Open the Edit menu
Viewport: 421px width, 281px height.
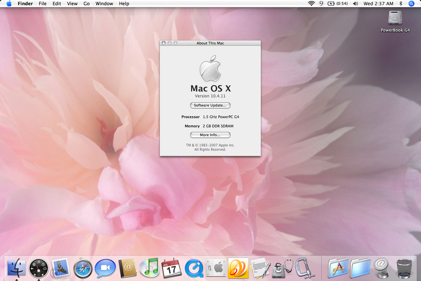point(57,4)
